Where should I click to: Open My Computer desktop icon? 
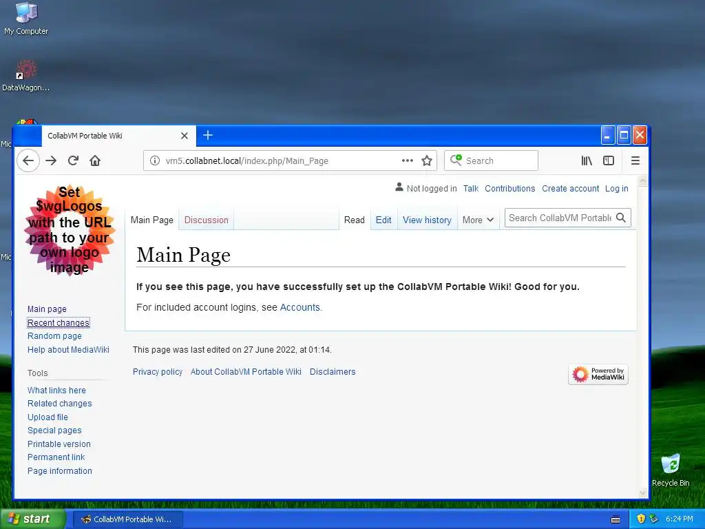[26, 19]
